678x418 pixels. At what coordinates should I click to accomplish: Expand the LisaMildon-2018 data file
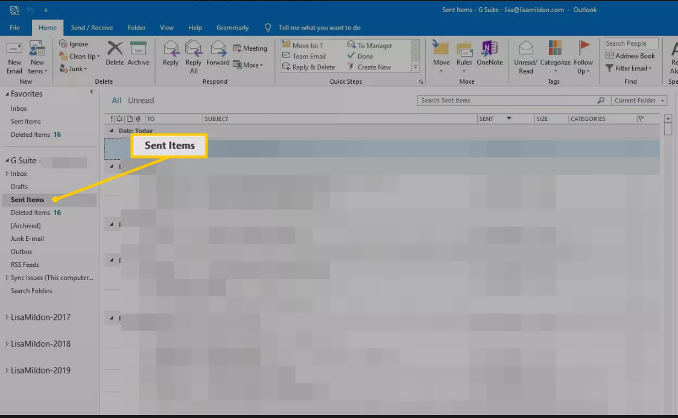click(x=7, y=344)
